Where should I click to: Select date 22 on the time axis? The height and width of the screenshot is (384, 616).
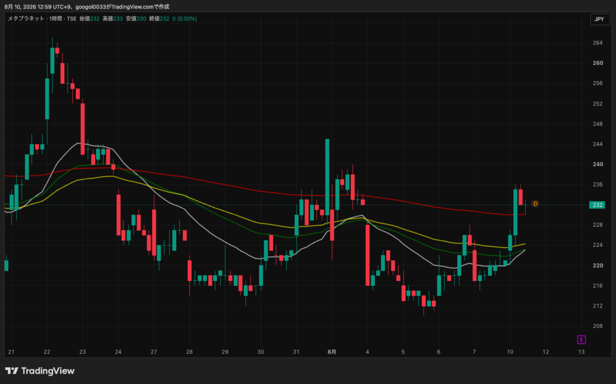tap(47, 351)
